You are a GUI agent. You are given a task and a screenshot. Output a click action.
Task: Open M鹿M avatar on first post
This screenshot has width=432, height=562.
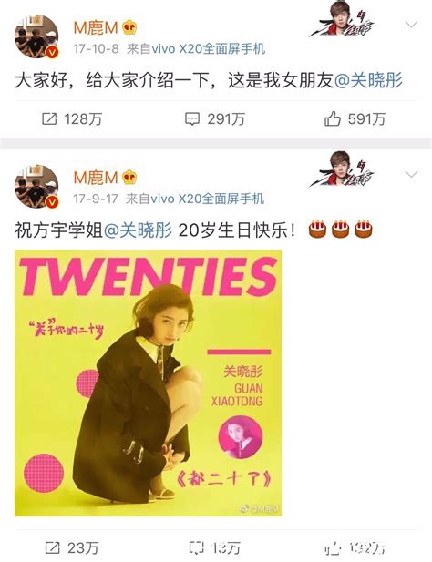click(36, 36)
